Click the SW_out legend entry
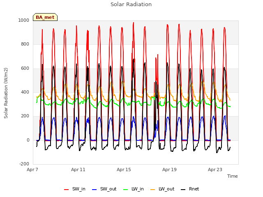The height and width of the screenshot is (197, 263). pyautogui.click(x=104, y=189)
